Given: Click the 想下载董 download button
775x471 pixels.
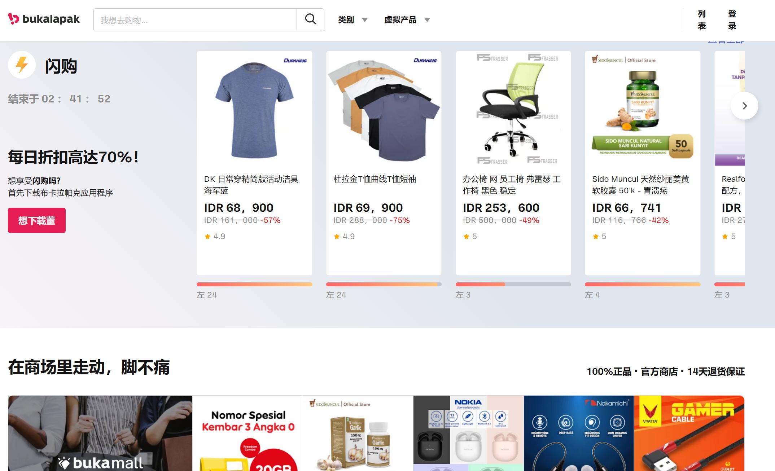Looking at the screenshot, I should point(36,220).
